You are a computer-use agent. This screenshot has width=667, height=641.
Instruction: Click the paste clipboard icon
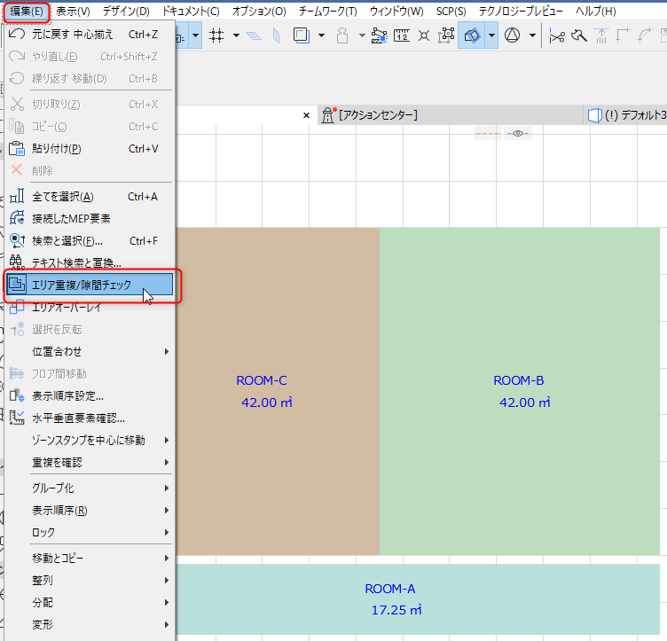point(17,148)
